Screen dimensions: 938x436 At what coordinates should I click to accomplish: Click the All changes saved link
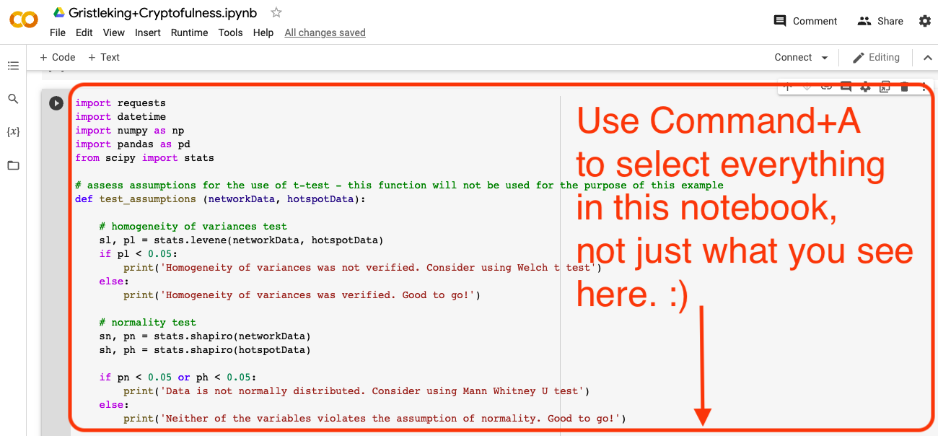[325, 32]
